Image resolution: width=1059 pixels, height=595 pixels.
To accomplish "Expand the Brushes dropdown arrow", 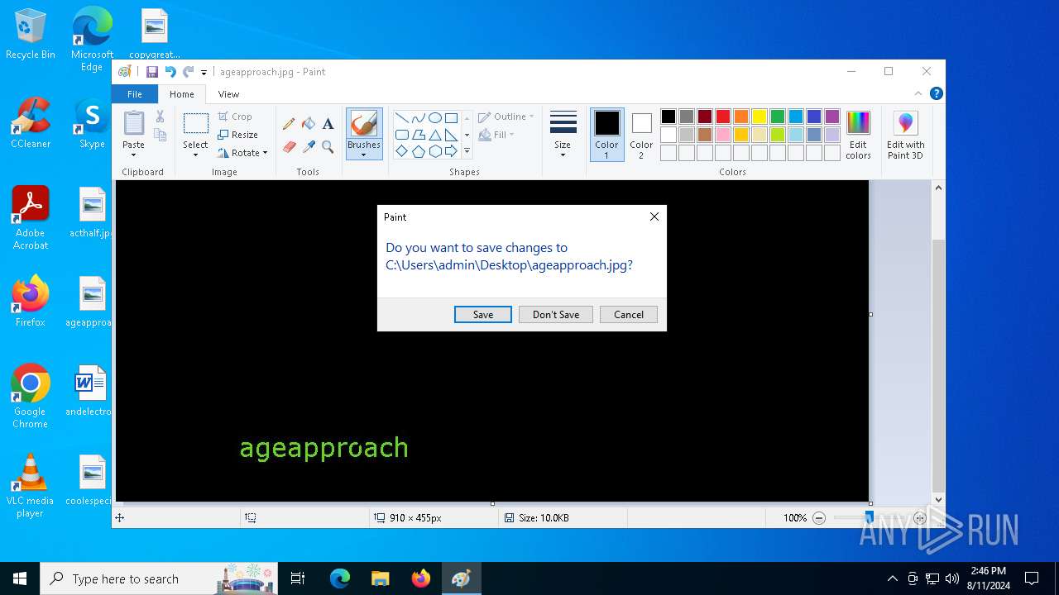I will [x=364, y=155].
